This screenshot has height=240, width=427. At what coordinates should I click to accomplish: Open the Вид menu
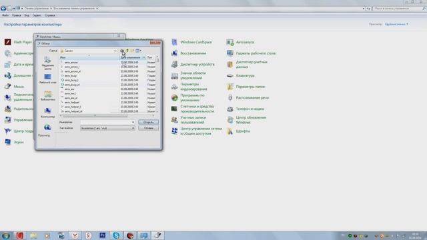coord(27,15)
